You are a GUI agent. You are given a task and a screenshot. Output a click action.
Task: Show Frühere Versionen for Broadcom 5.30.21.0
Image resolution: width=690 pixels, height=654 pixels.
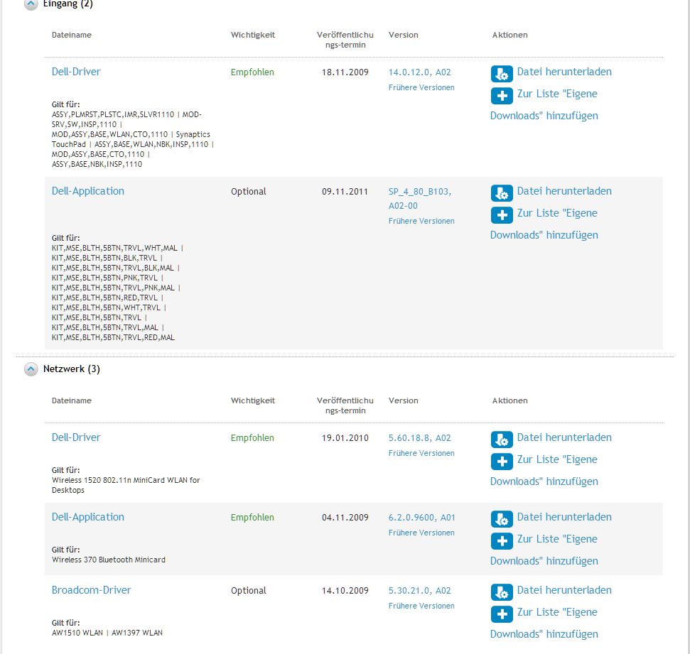click(x=421, y=606)
